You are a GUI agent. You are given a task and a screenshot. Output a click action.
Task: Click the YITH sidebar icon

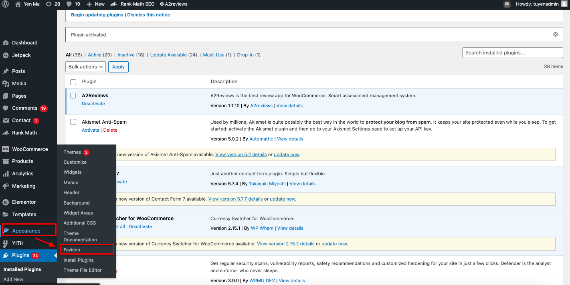6,243
